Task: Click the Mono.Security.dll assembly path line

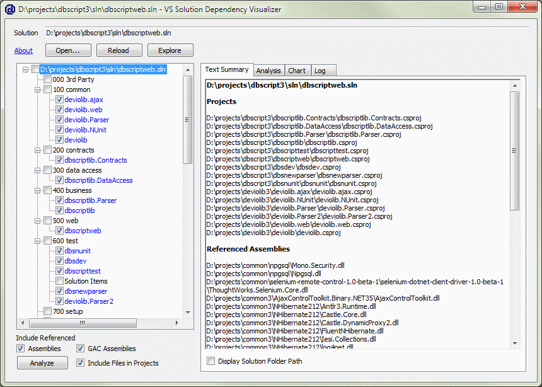Action: [275, 265]
